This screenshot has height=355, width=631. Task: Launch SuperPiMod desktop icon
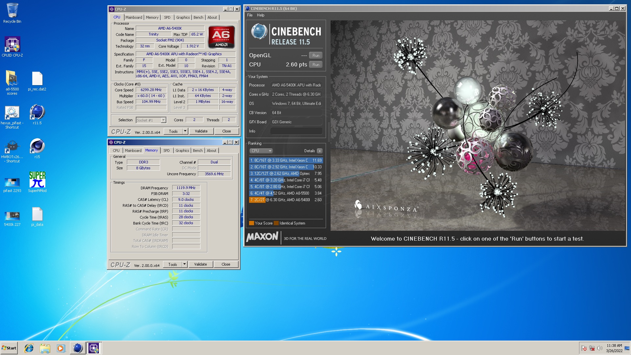point(37,182)
